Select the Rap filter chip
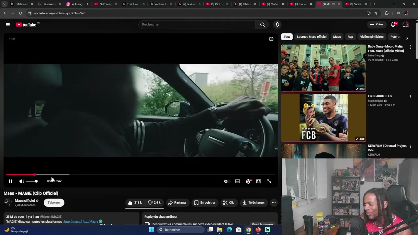 coord(350,37)
